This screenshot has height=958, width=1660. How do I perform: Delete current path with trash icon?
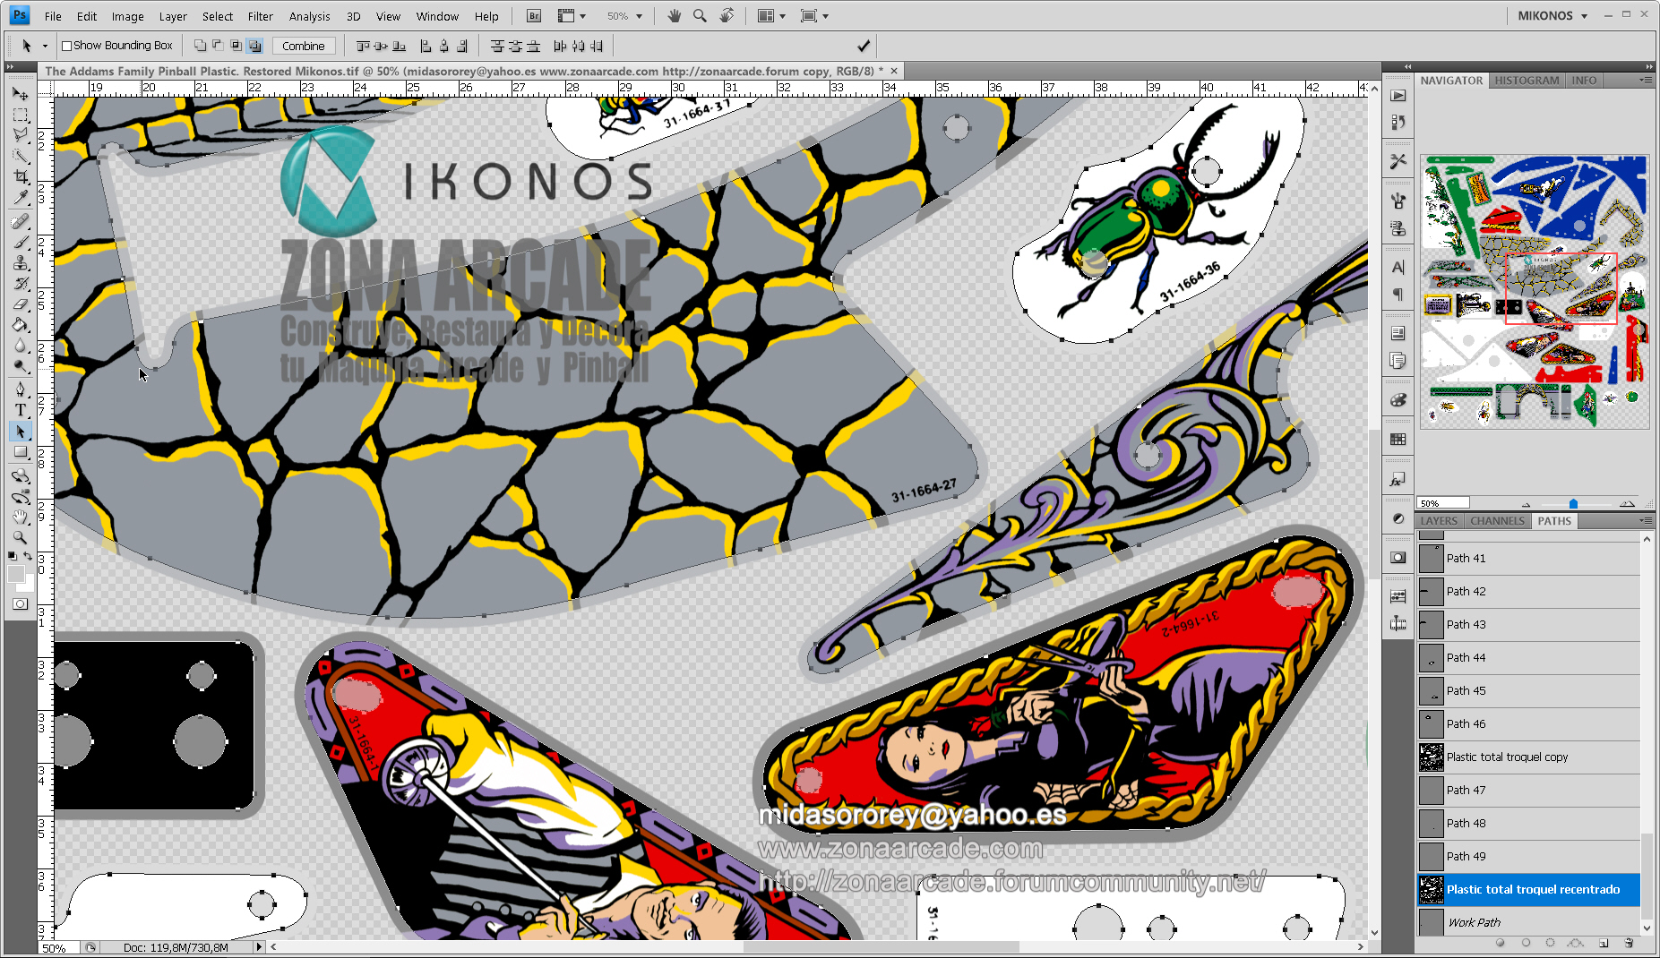tap(1629, 943)
